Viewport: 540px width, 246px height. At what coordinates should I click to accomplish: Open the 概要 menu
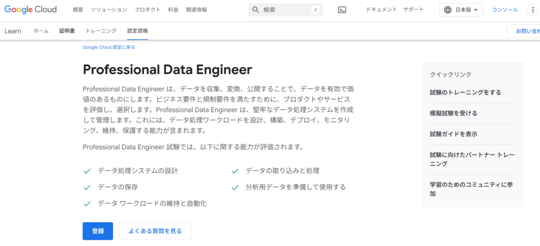[78, 9]
